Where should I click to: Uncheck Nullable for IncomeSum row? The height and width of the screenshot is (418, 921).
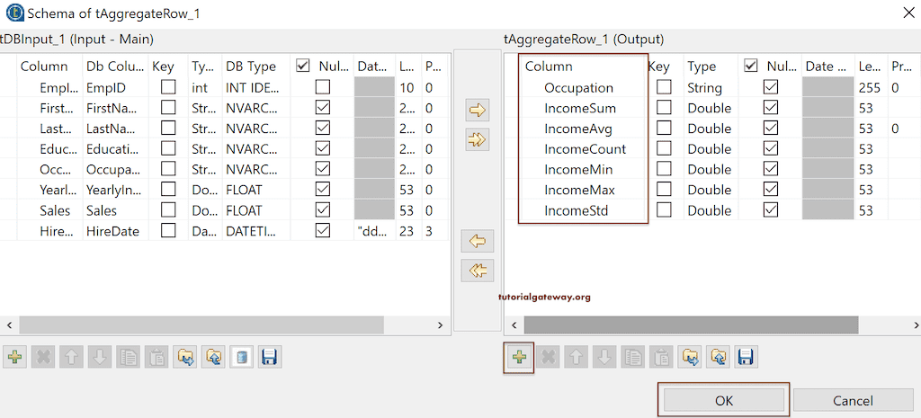[771, 108]
